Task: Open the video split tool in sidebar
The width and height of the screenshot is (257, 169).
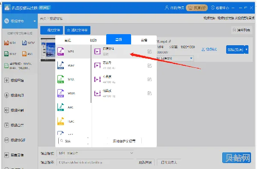Action: click(x=14, y=110)
